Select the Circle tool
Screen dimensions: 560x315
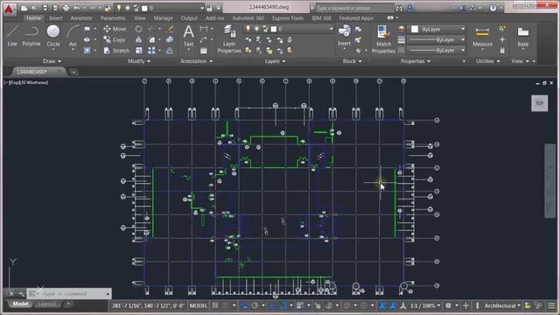point(53,36)
